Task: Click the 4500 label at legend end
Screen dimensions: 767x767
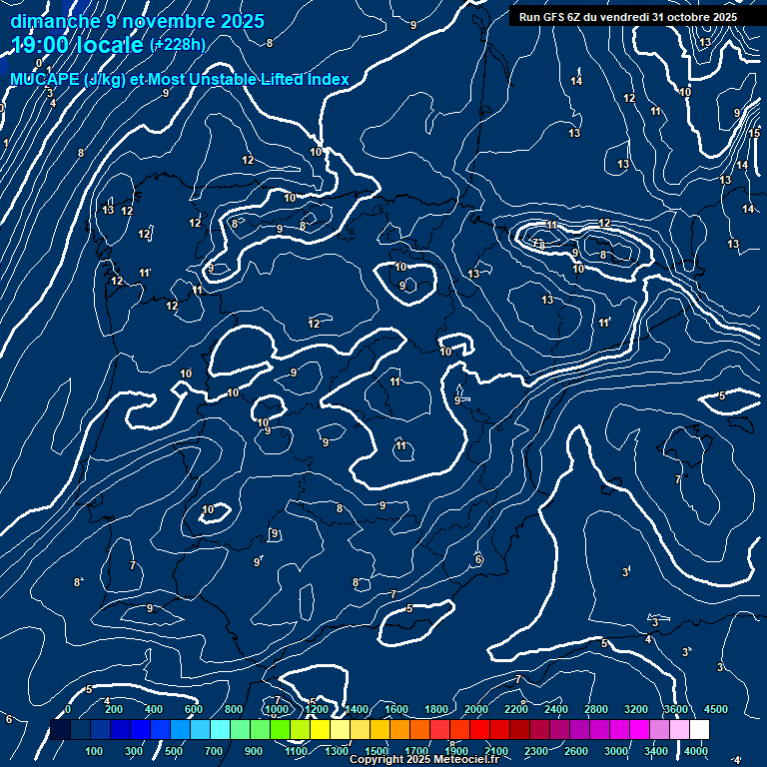Action: [715, 709]
